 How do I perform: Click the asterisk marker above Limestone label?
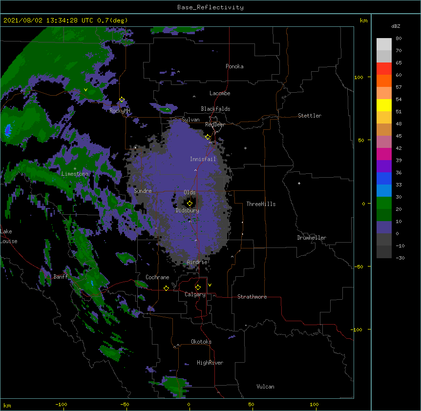tap(75, 169)
